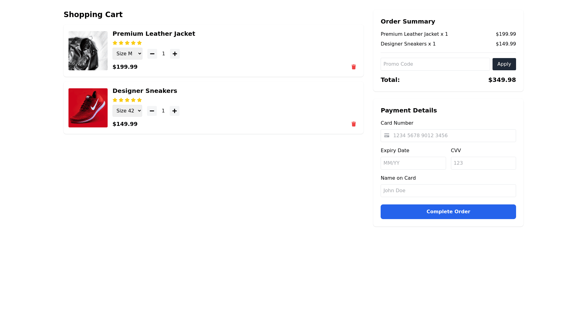Click the Expiry Date field

[413, 163]
